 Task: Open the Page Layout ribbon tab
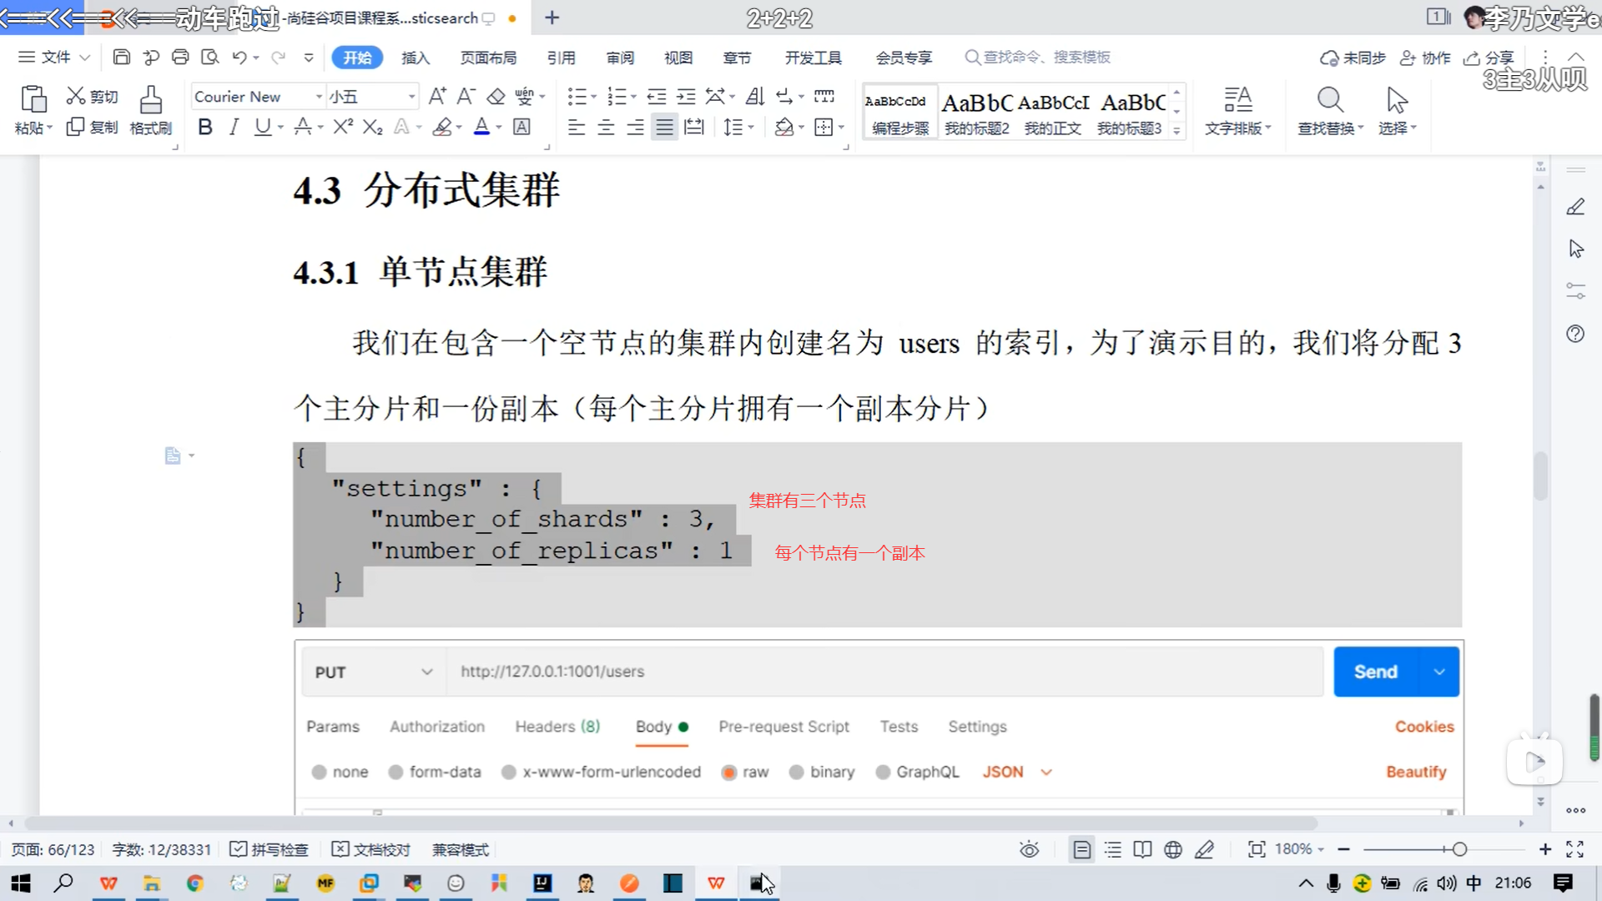(488, 58)
